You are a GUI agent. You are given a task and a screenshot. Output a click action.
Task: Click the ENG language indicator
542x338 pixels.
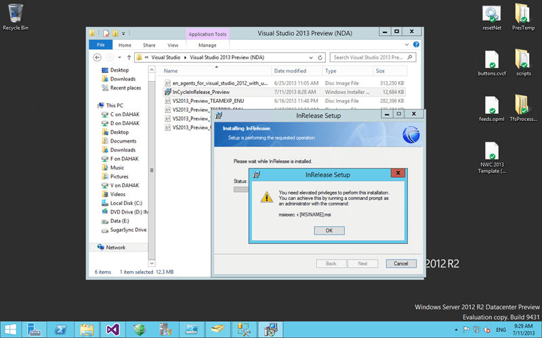[x=501, y=330]
